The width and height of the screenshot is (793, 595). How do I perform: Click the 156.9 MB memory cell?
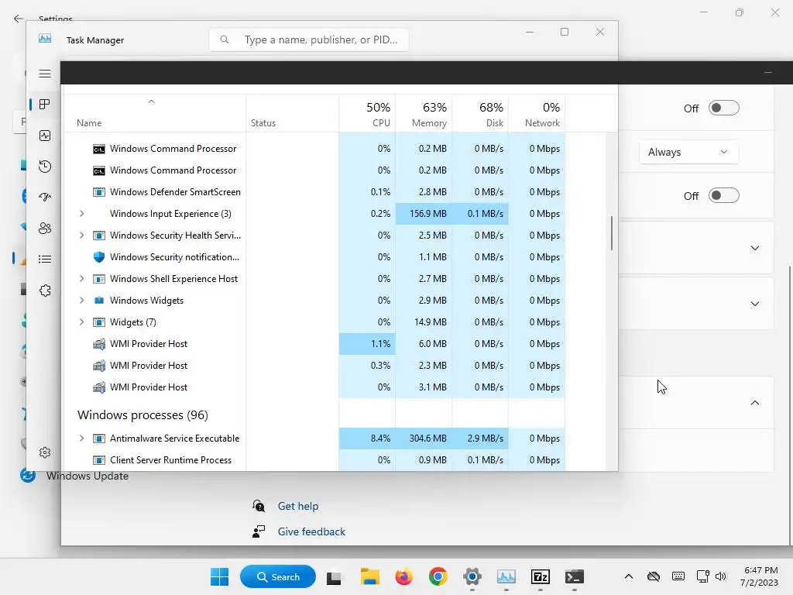pyautogui.click(x=424, y=214)
